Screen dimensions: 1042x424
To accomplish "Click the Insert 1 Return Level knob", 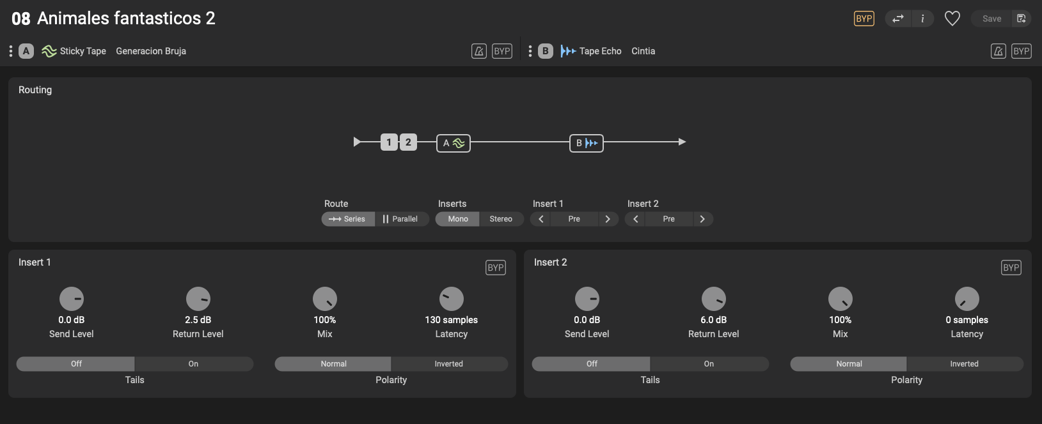I will pyautogui.click(x=198, y=299).
